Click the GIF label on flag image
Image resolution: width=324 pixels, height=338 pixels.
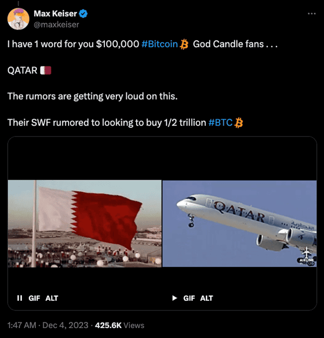click(x=34, y=298)
